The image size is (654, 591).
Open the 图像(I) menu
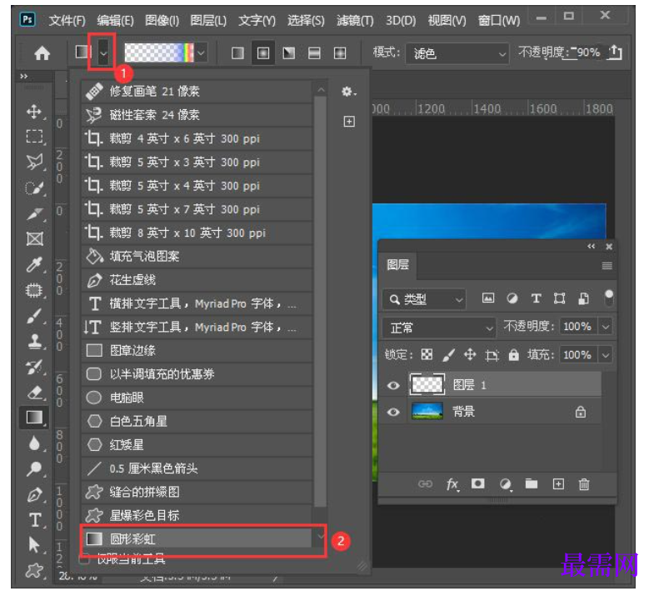tap(162, 20)
